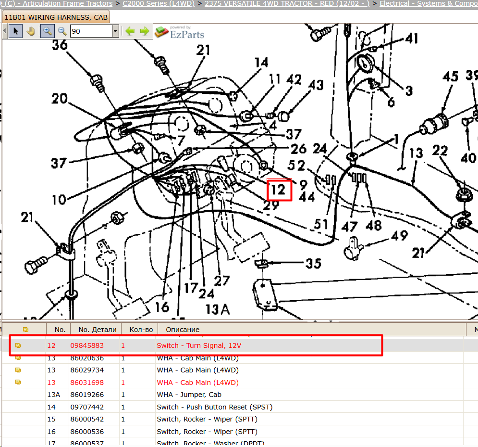This screenshot has height=447, width=478.
Task: Click callout 35 in the diagram
Action: (x=313, y=264)
